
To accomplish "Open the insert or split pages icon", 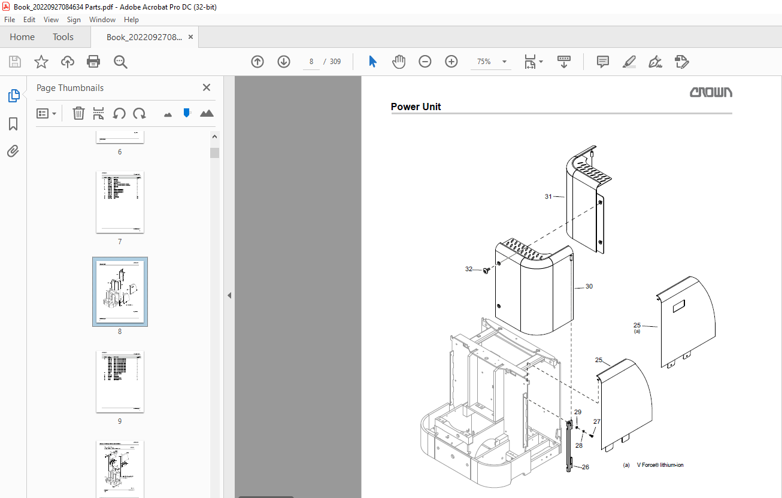I will click(99, 113).
